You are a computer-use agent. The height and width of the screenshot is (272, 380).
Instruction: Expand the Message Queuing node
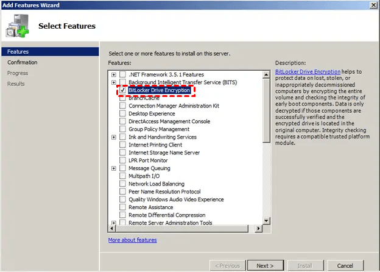click(x=114, y=168)
